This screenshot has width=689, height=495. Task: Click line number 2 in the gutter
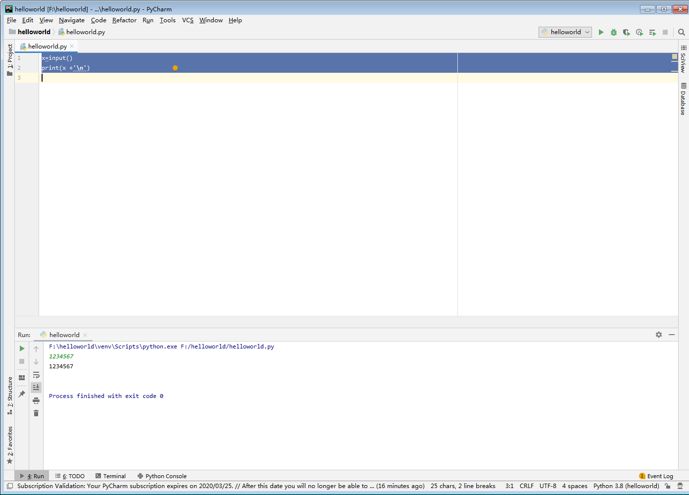19,68
